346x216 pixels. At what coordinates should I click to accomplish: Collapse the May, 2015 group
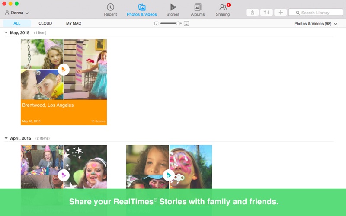click(x=6, y=33)
